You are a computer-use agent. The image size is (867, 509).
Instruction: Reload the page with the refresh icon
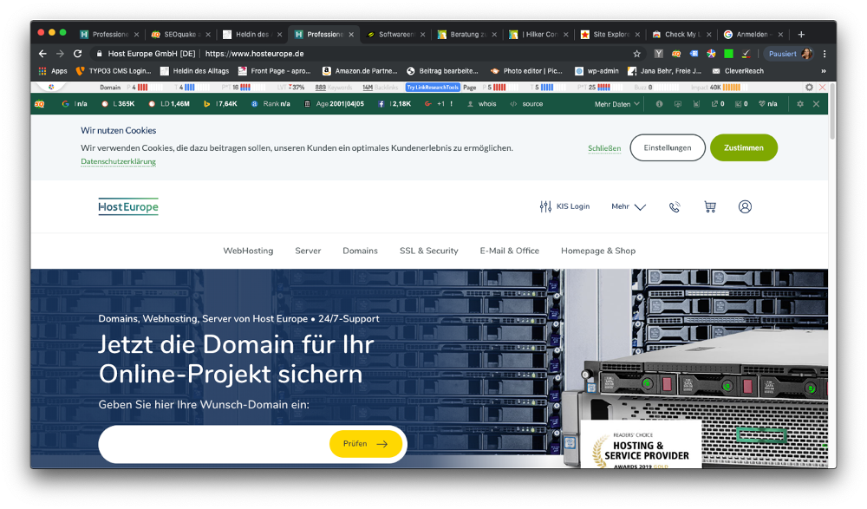[77, 54]
